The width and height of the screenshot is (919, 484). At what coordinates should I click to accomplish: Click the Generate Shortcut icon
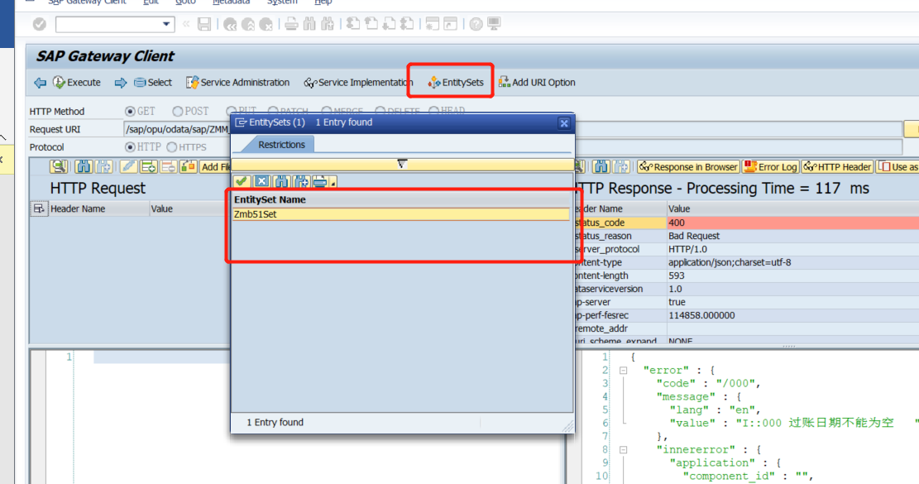[x=450, y=24]
